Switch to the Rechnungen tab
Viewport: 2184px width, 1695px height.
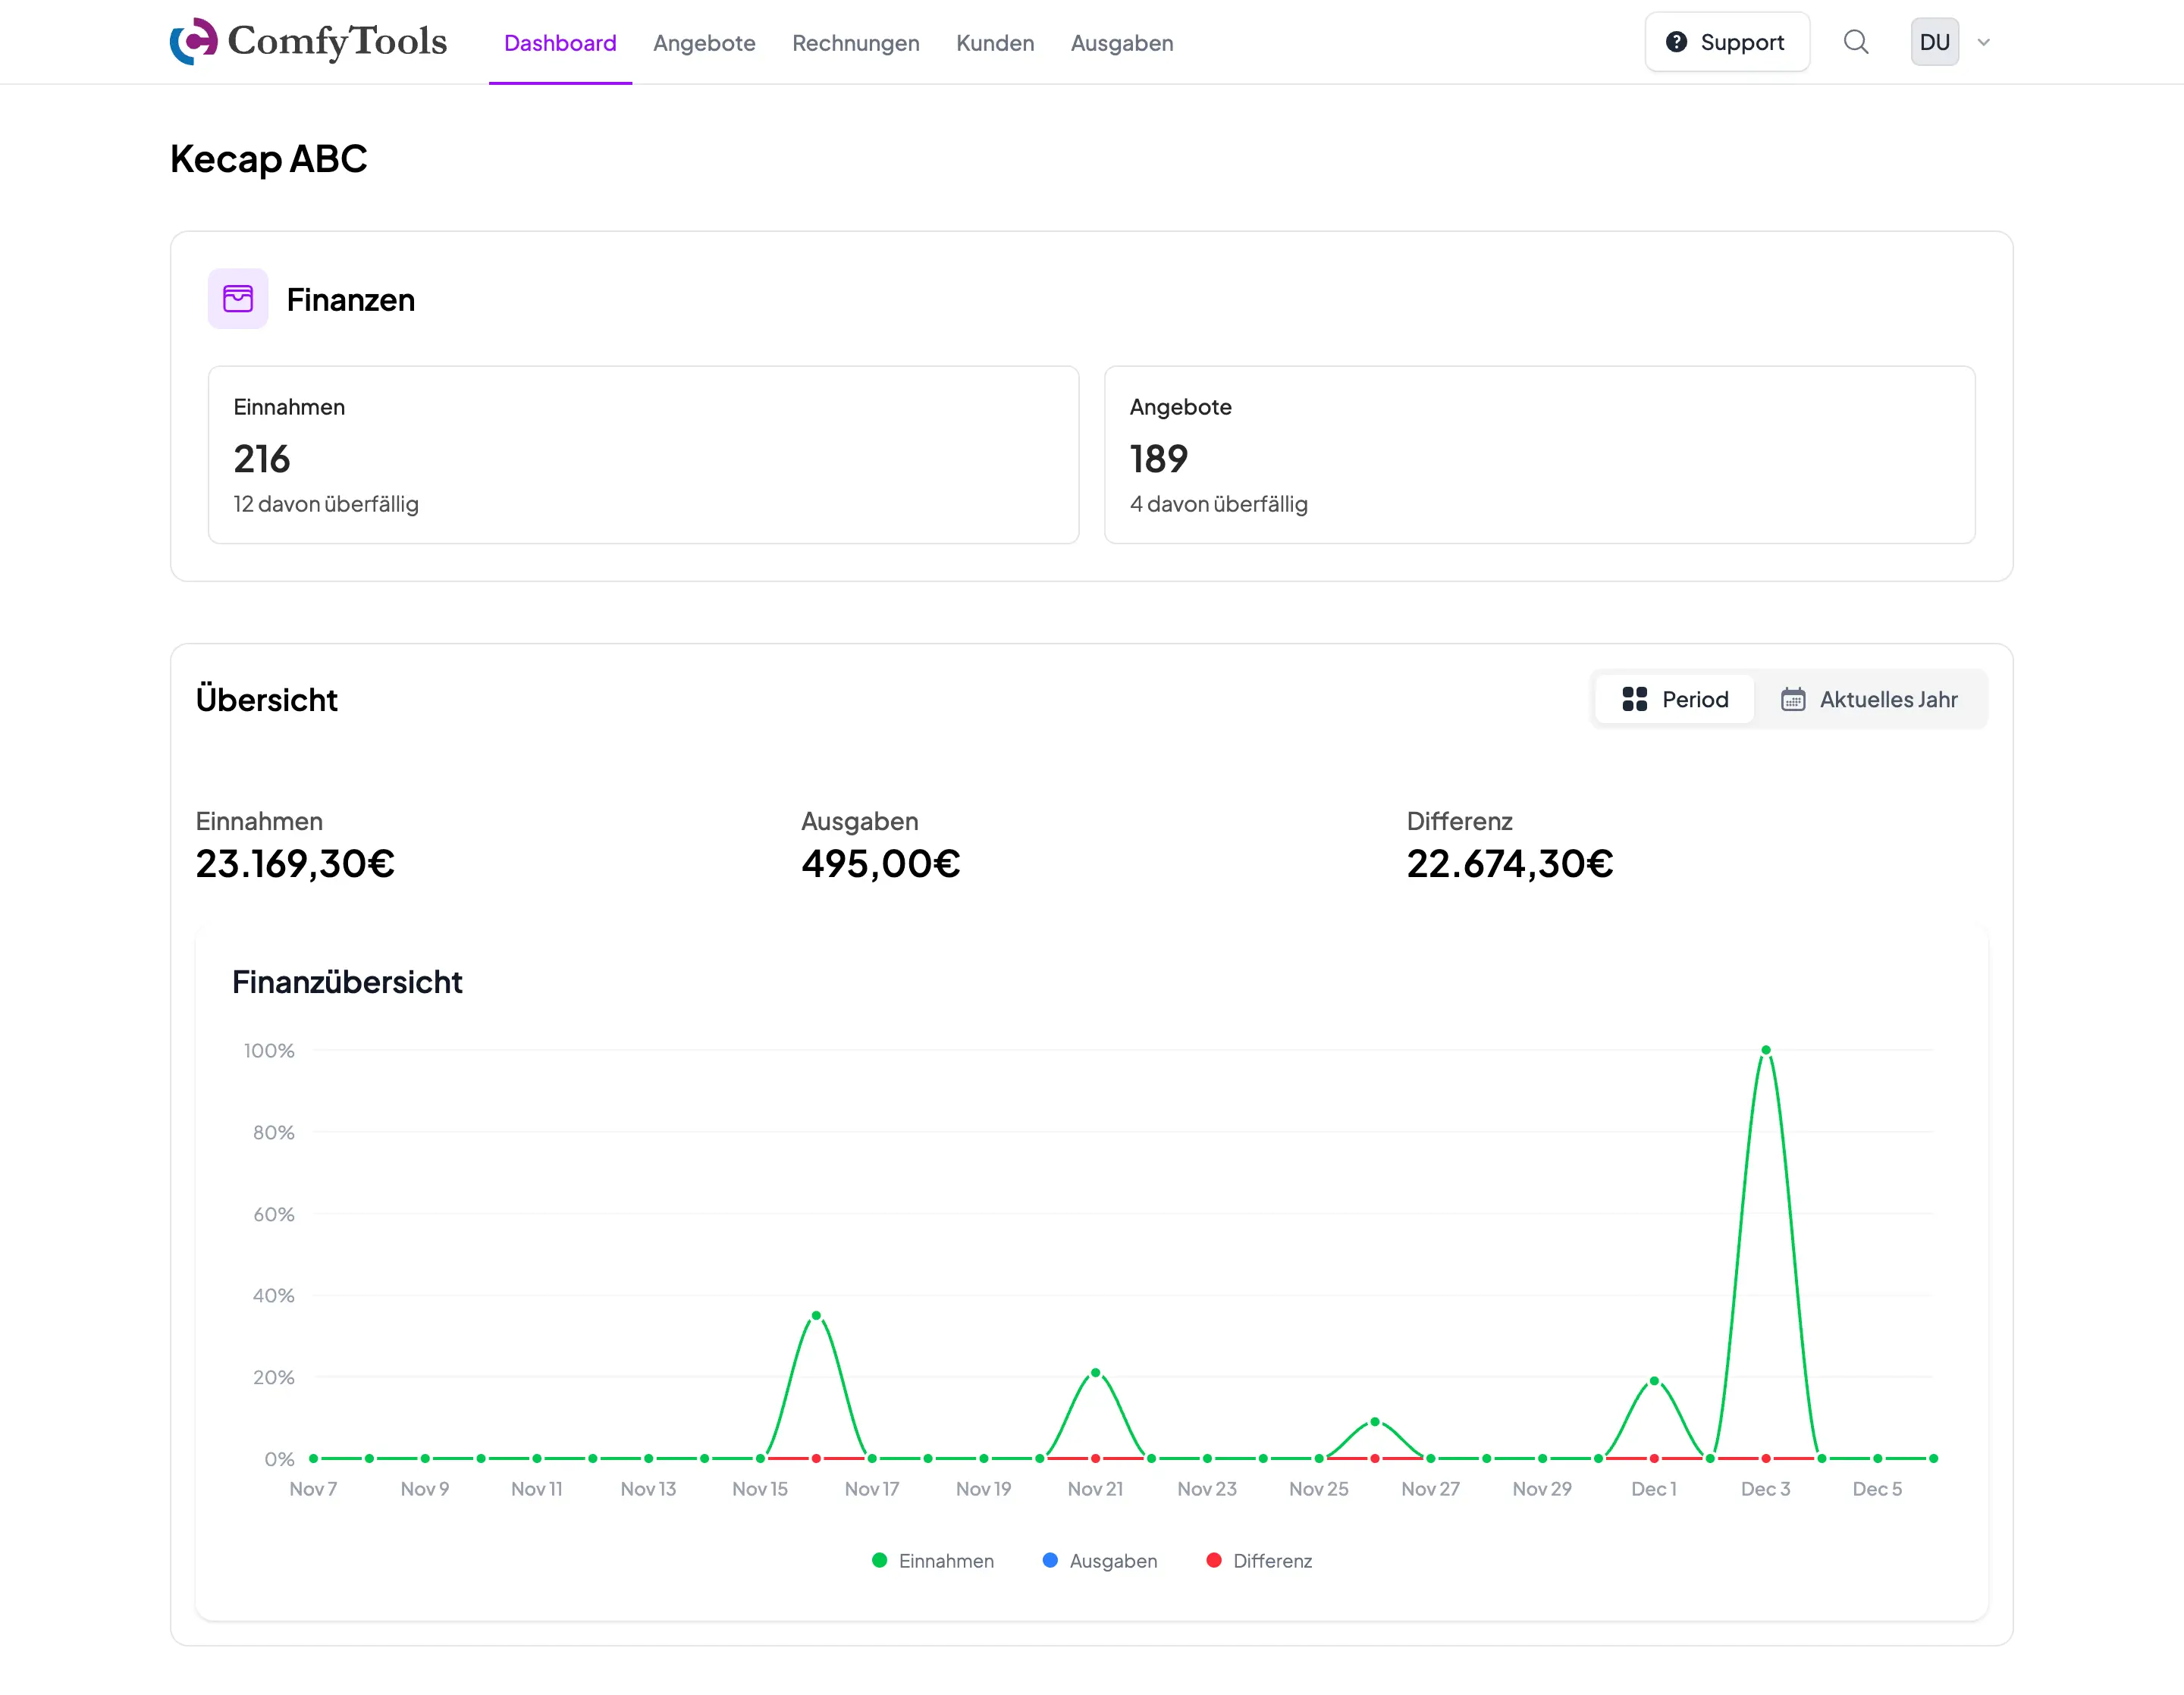click(856, 43)
